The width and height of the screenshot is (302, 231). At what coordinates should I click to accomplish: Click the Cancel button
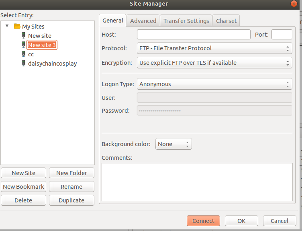(x=280, y=221)
